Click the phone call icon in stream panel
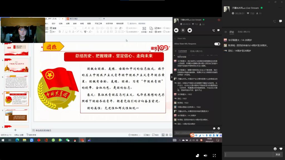The width and height of the screenshot is (285, 160). [x=214, y=30]
